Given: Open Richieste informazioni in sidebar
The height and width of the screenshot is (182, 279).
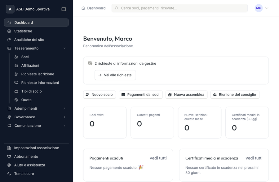Looking at the screenshot, I should pyautogui.click(x=40, y=83).
